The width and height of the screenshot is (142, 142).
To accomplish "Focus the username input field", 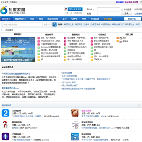I will 108,9.
